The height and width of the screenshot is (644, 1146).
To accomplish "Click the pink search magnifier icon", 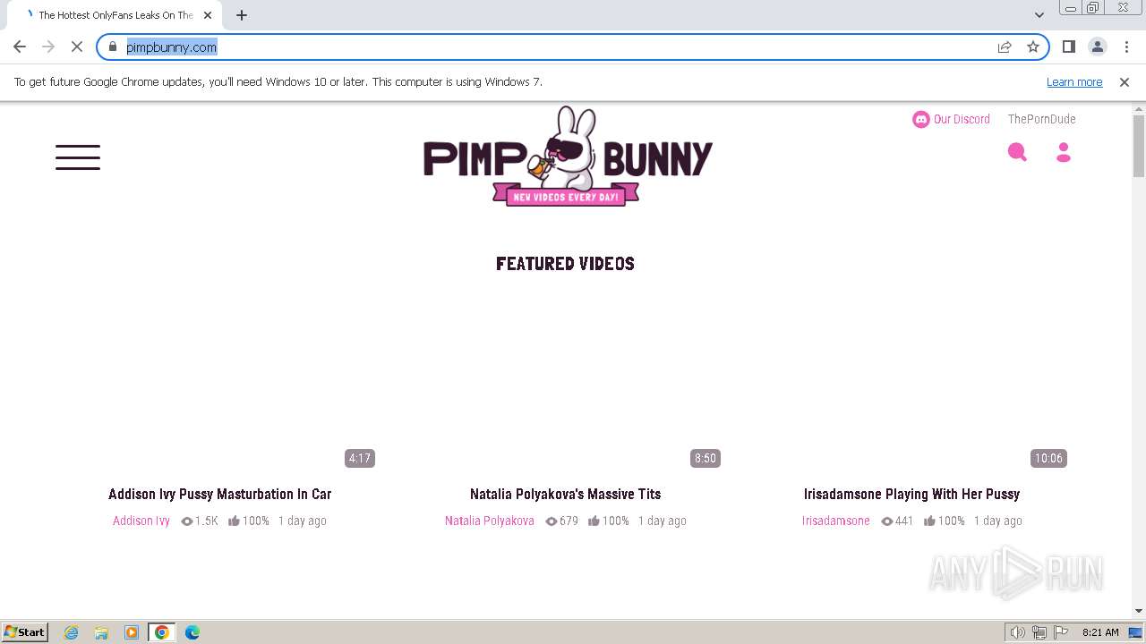I will (1017, 153).
